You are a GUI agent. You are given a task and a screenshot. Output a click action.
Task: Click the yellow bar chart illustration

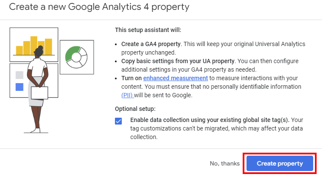pos(34,45)
